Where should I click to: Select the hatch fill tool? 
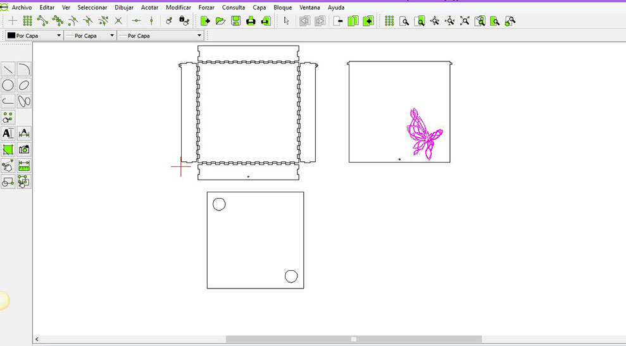coord(8,149)
